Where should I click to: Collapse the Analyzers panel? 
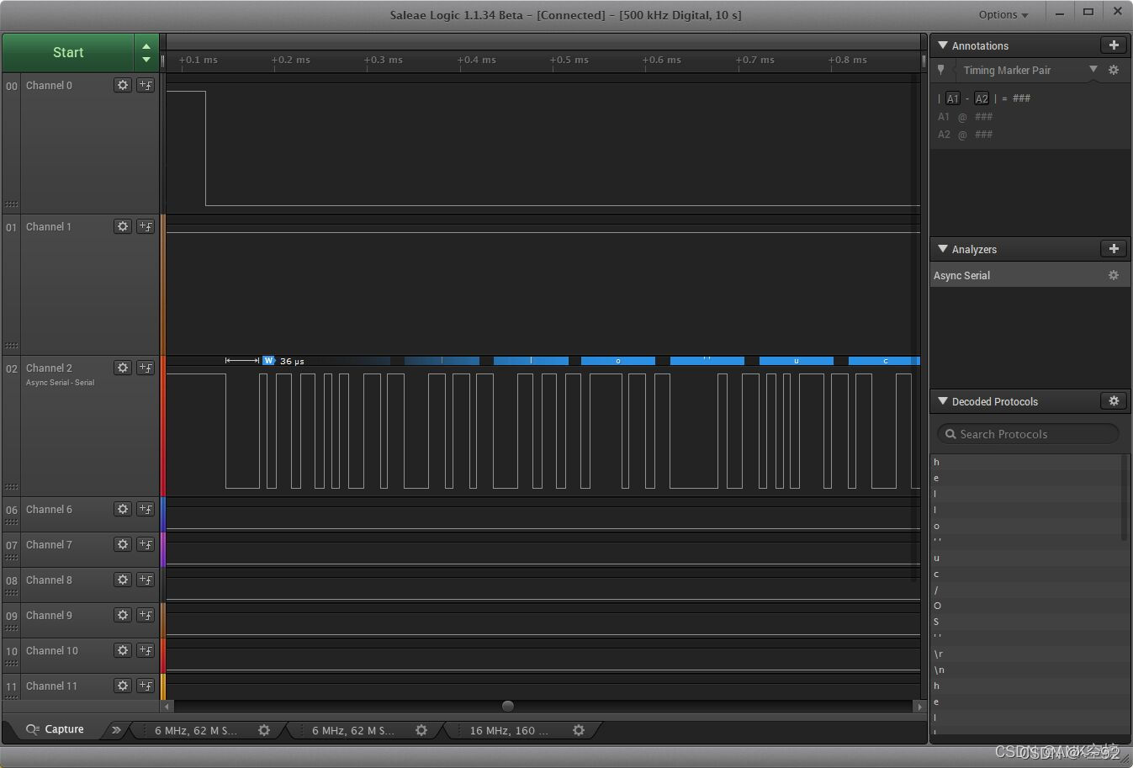tap(943, 249)
